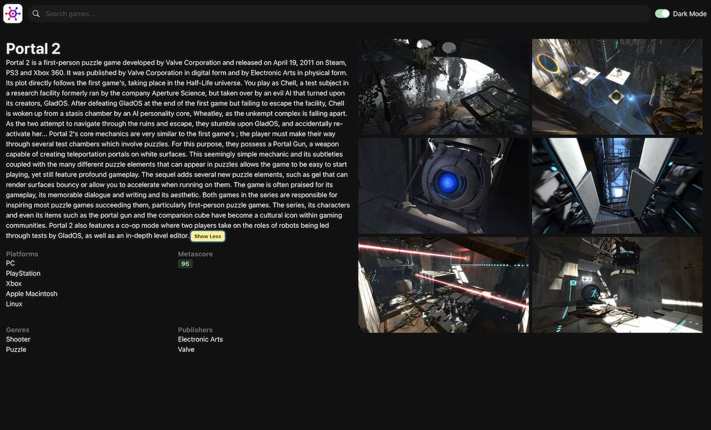Toggle the Dark Mode switch off
This screenshot has height=430, width=711.
(662, 13)
